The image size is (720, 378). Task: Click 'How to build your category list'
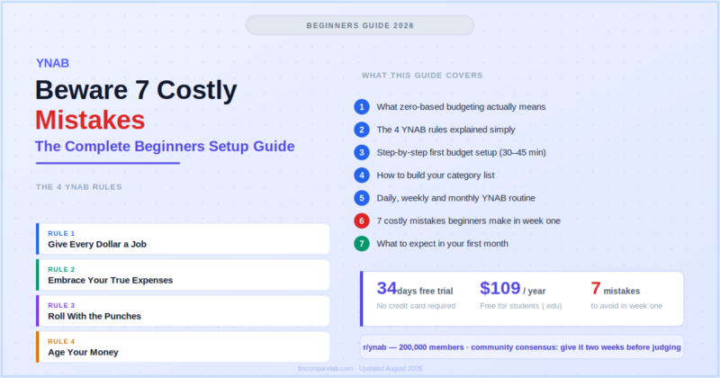[436, 175]
